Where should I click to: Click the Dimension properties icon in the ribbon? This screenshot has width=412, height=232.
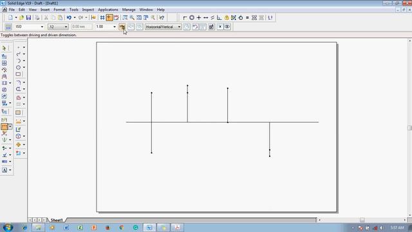point(211,26)
